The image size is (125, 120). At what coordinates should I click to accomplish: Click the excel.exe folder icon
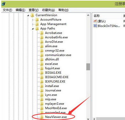[x=42, y=64]
